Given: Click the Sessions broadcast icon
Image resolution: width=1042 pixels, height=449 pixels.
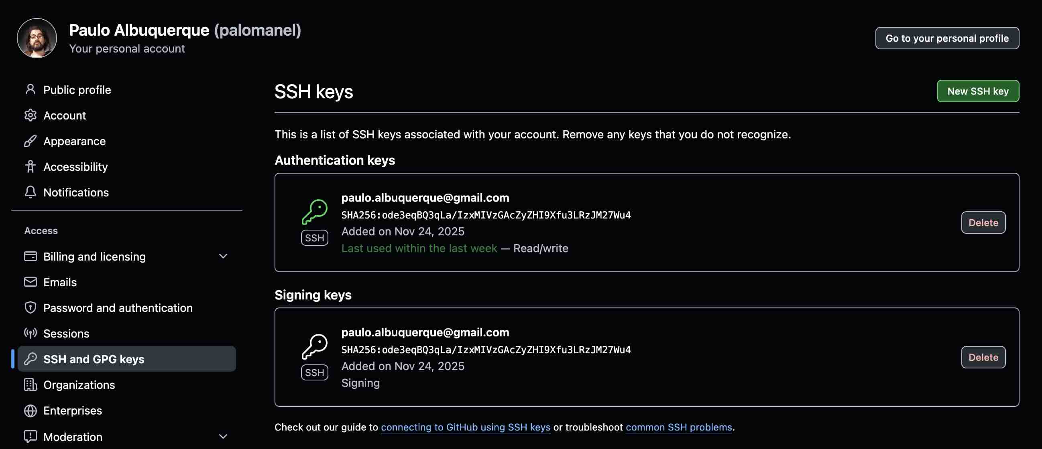Looking at the screenshot, I should (31, 334).
